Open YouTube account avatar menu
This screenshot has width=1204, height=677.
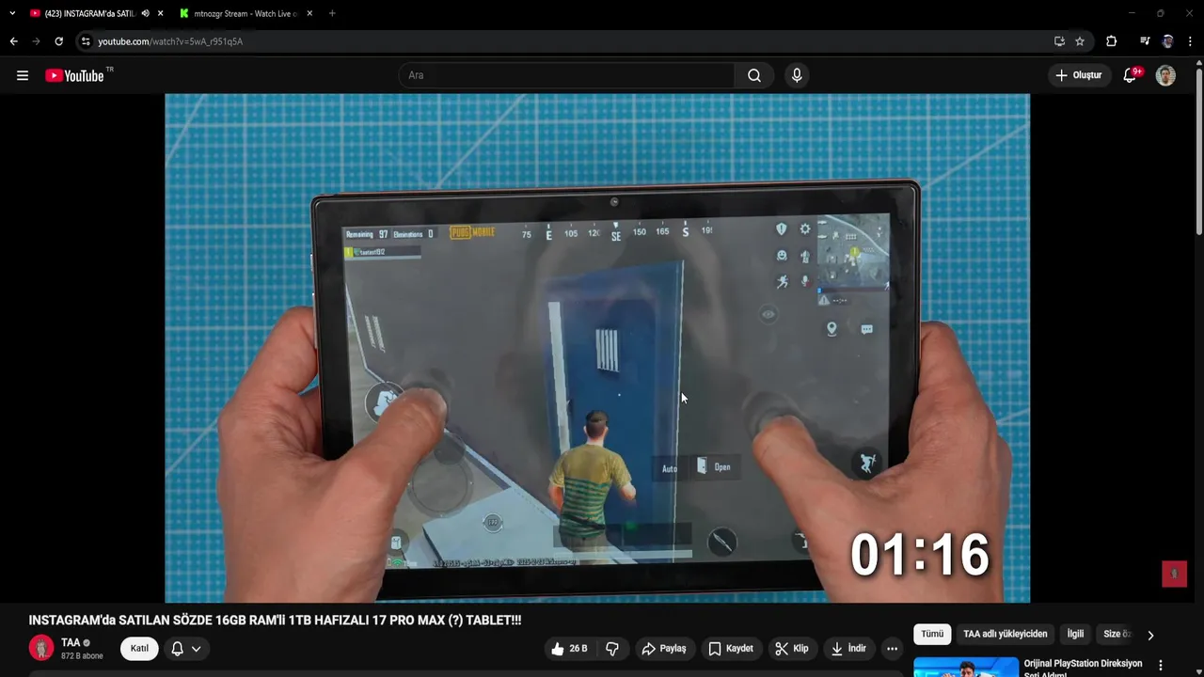(1165, 75)
